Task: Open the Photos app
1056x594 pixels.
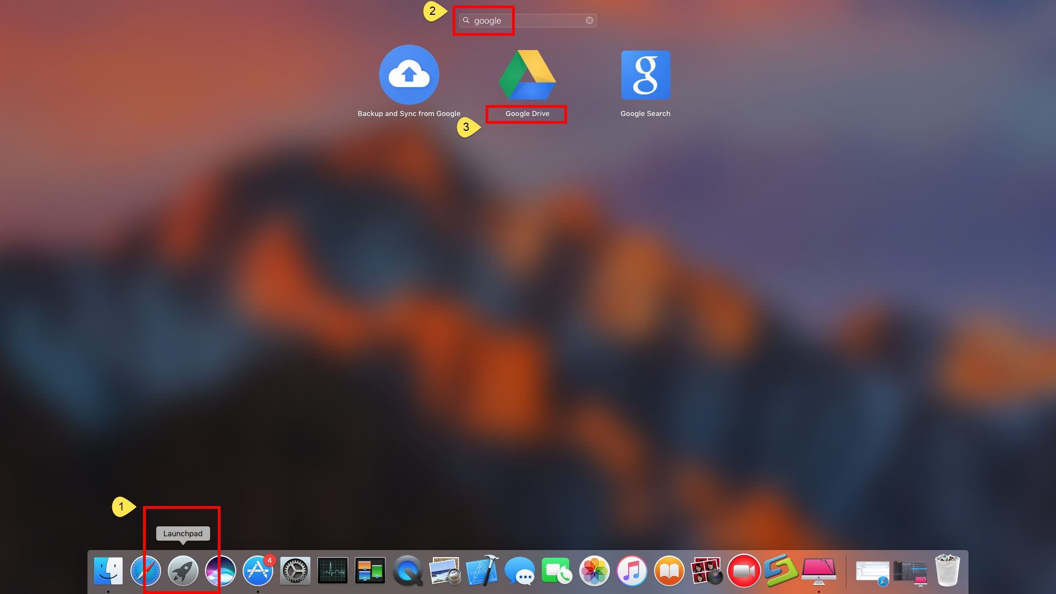Action: (594, 571)
